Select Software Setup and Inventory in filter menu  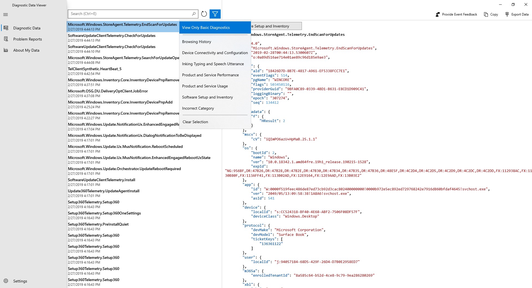[x=207, y=97]
